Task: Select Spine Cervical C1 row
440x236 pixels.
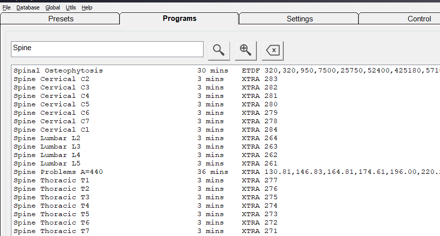Action: click(x=226, y=130)
